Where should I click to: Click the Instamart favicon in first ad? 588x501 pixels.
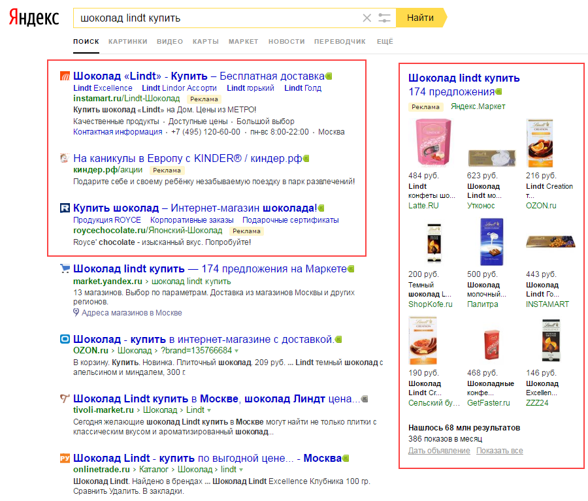coord(64,76)
